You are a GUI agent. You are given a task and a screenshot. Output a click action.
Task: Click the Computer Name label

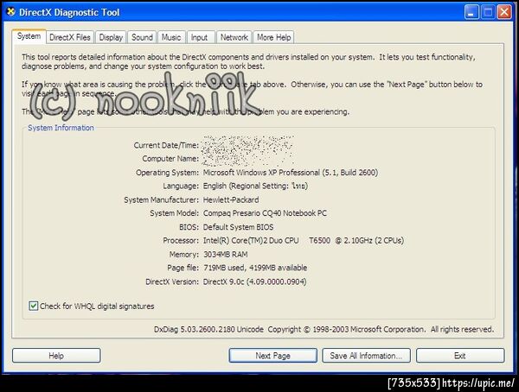tap(170, 159)
